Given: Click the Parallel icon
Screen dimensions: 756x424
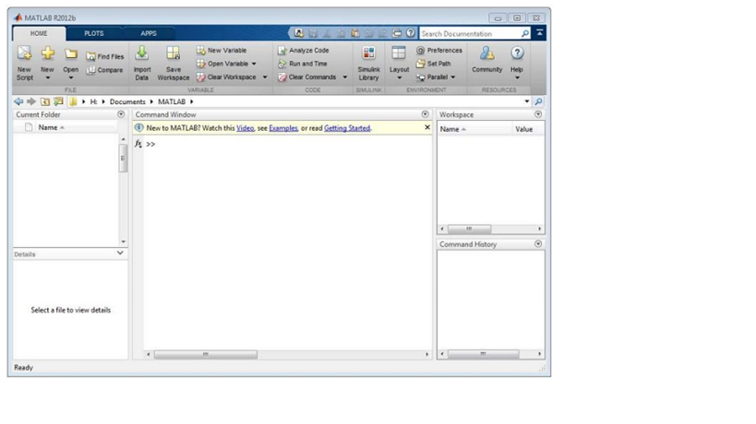Looking at the screenshot, I should (420, 77).
